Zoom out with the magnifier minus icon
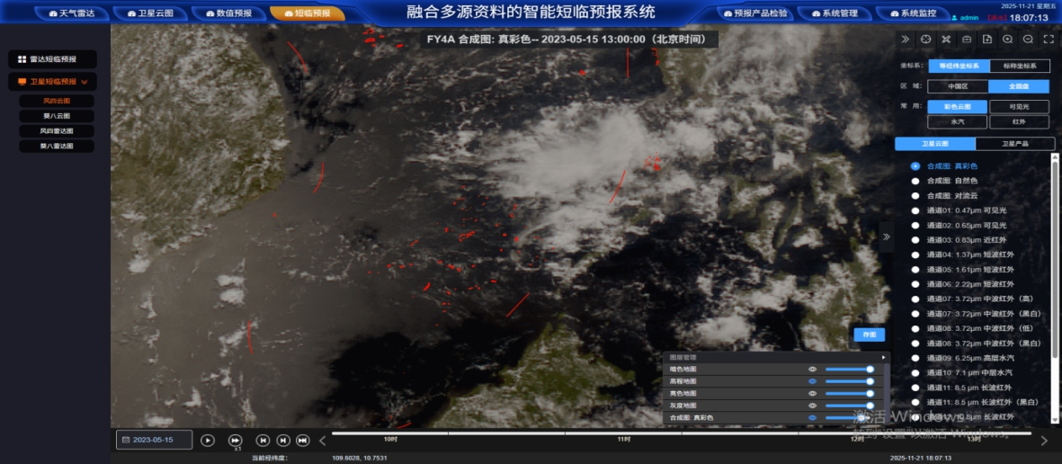This screenshot has width=1062, height=464. pyautogui.click(x=1028, y=40)
